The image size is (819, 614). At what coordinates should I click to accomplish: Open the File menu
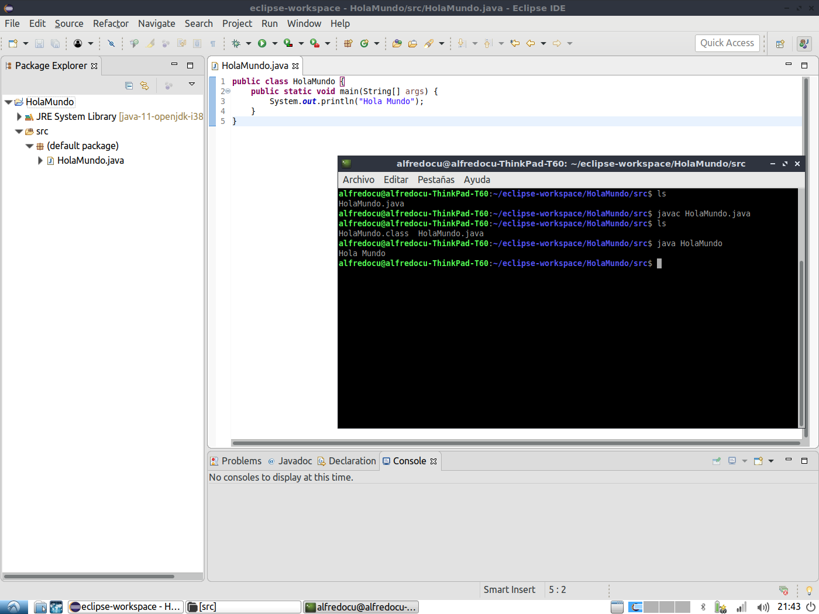point(12,23)
